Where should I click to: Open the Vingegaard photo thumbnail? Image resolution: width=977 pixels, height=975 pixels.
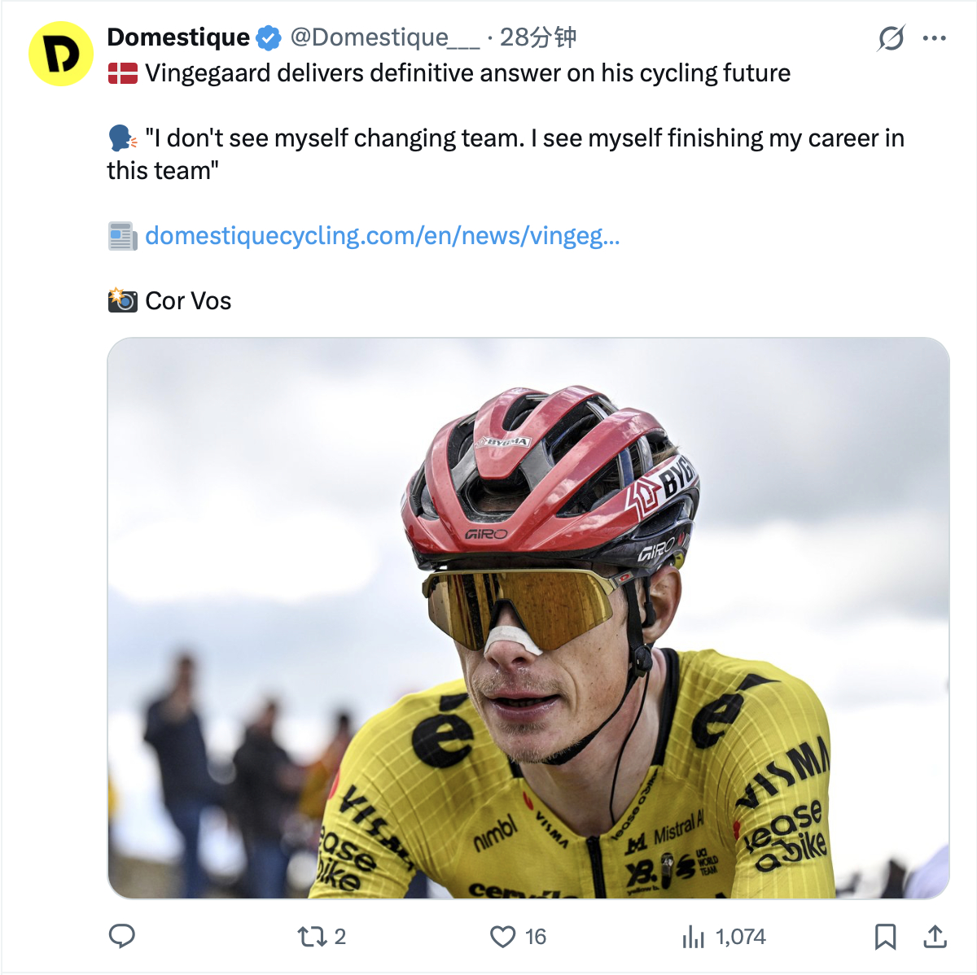528,619
